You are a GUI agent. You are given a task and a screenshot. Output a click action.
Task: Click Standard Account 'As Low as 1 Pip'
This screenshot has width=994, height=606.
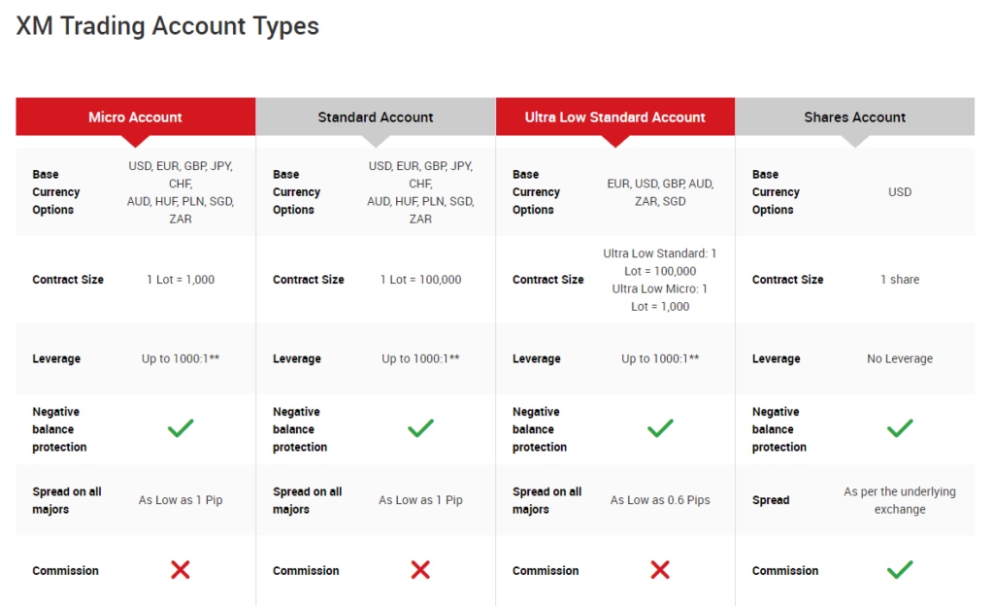[x=421, y=500]
